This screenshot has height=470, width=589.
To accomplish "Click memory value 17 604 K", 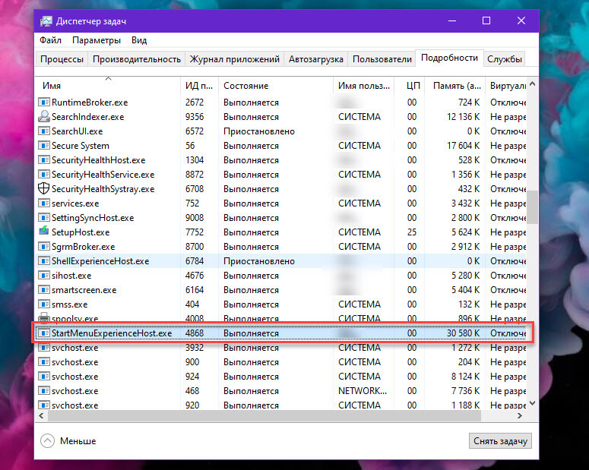I will tap(463, 145).
